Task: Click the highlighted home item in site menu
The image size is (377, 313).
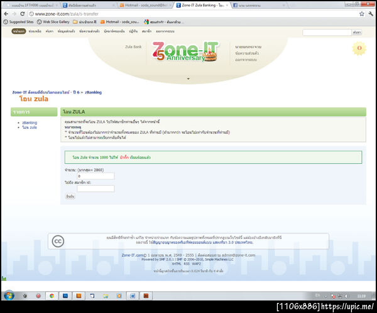Action: coord(18,31)
